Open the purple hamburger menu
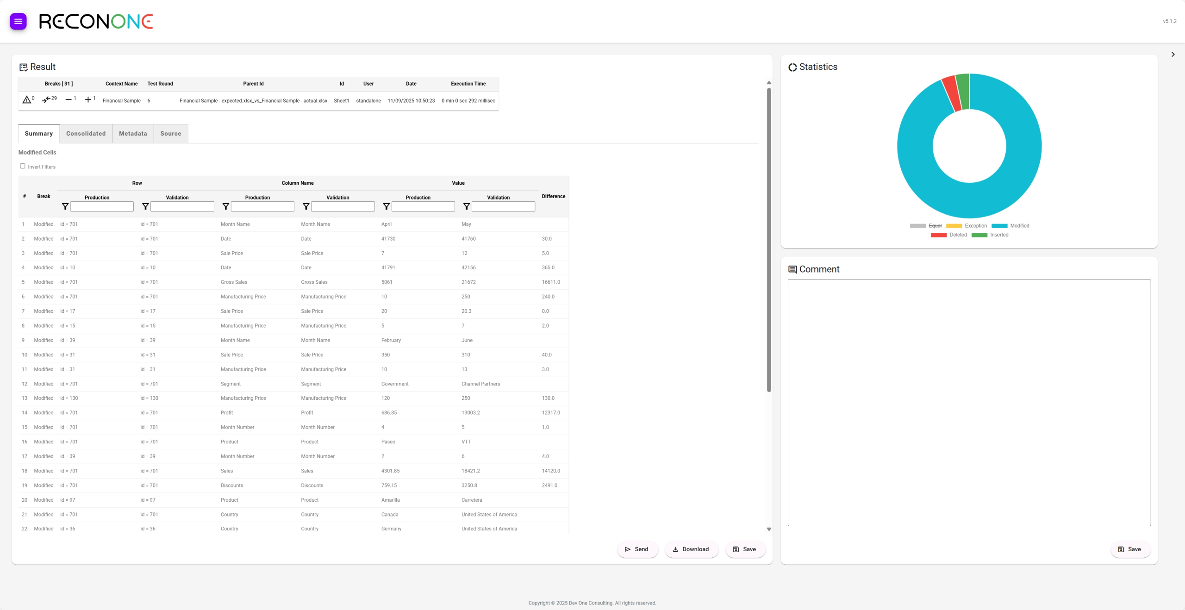The image size is (1185, 610). pyautogui.click(x=18, y=21)
